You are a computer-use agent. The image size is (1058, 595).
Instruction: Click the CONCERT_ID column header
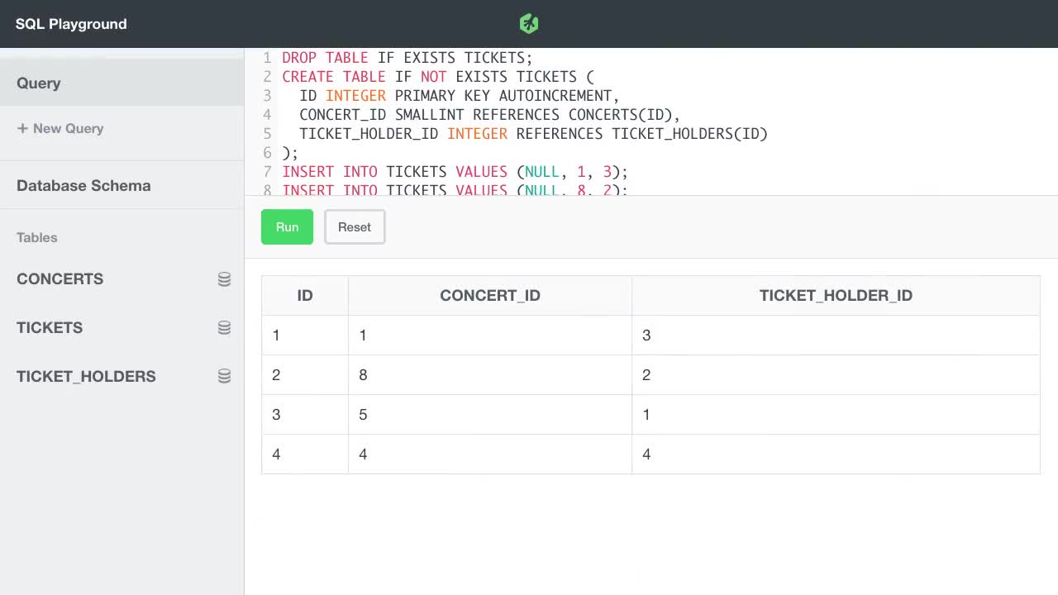pos(489,295)
